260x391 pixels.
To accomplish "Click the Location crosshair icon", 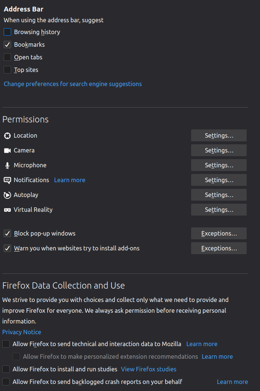I will [x=7, y=136].
